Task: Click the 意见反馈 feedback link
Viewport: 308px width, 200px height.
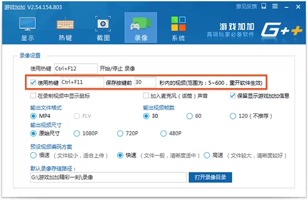Action: click(x=246, y=7)
